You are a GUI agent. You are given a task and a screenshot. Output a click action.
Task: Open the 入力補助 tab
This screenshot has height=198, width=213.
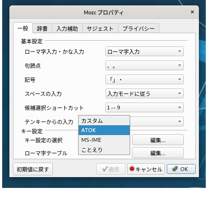coord(67,28)
